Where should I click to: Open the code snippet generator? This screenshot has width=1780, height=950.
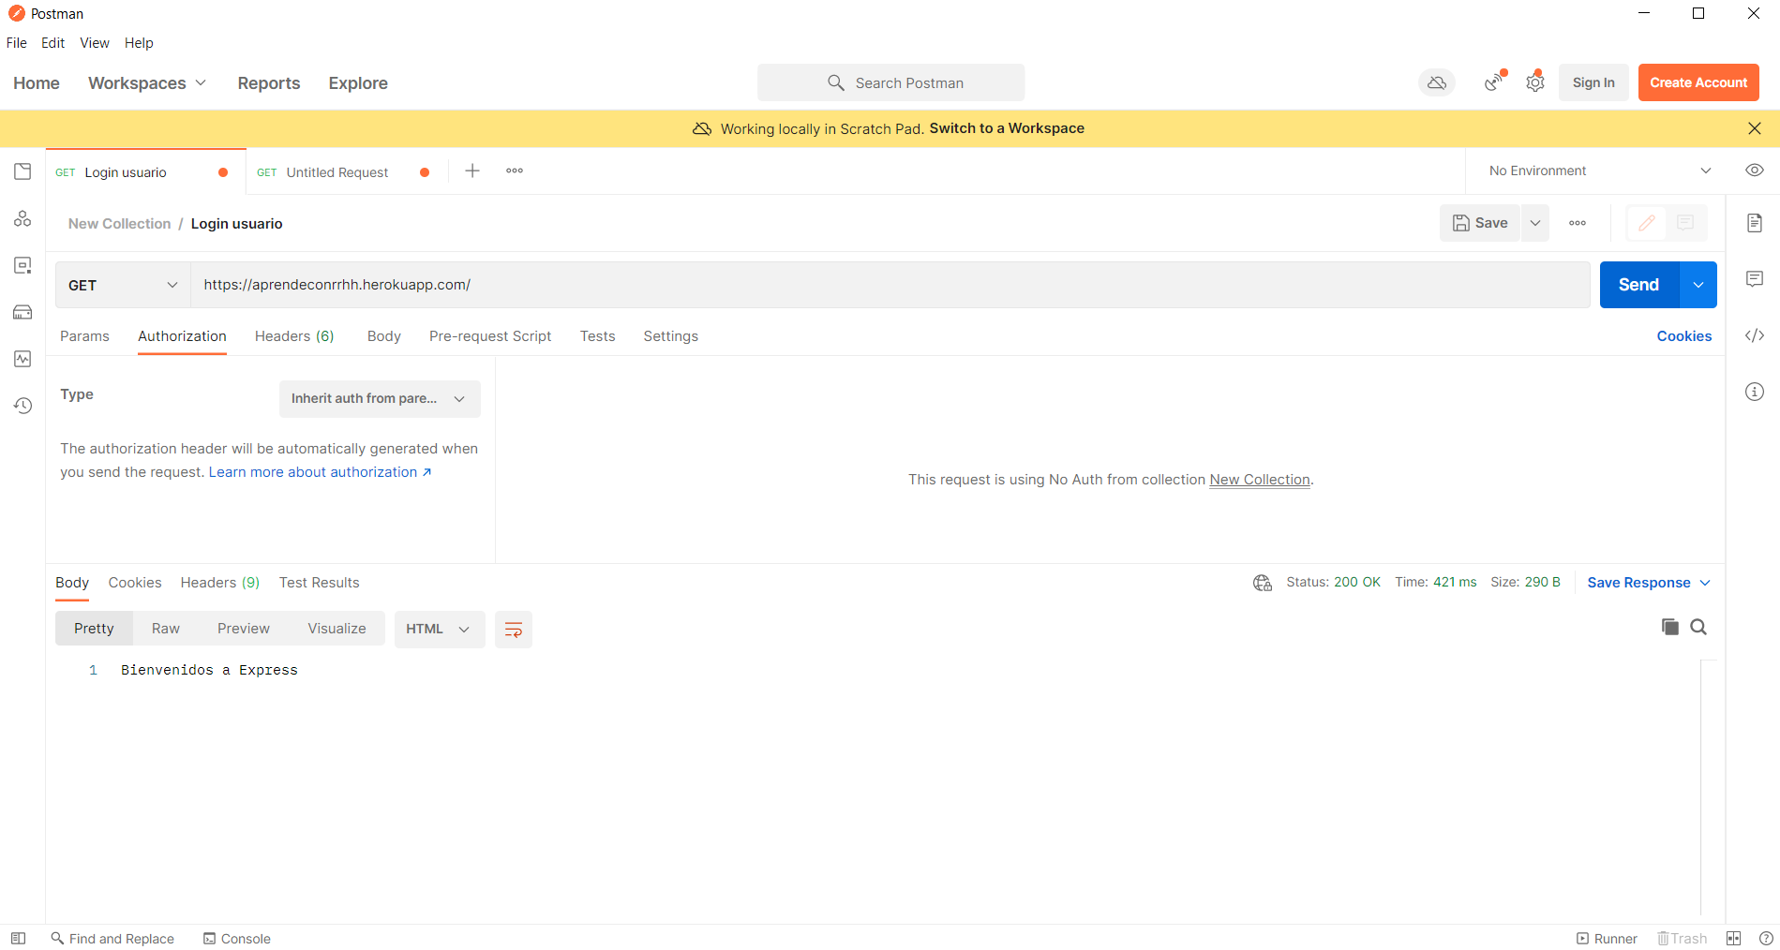click(1754, 335)
